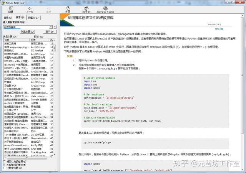Viewport: 246px width, 173px height.
Task: Open the 主页 (Home) toolbar icon
Action: click(x=68, y=10)
